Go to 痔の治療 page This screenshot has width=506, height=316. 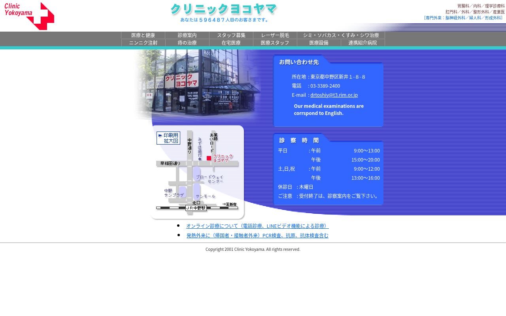[x=187, y=43]
